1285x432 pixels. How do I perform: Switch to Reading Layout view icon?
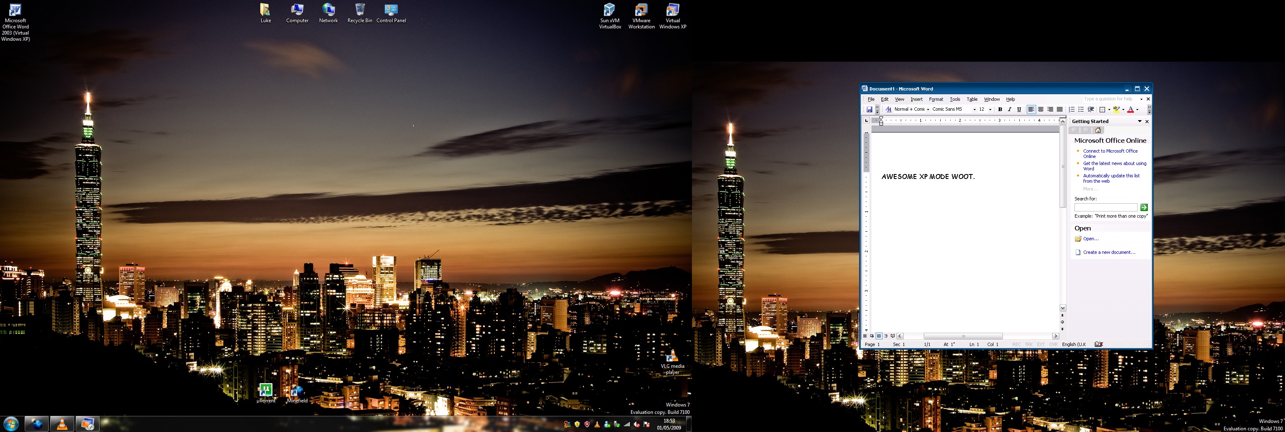pyautogui.click(x=893, y=336)
